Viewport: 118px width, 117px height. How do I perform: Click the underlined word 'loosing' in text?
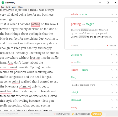pyautogui.click(x=35, y=58)
